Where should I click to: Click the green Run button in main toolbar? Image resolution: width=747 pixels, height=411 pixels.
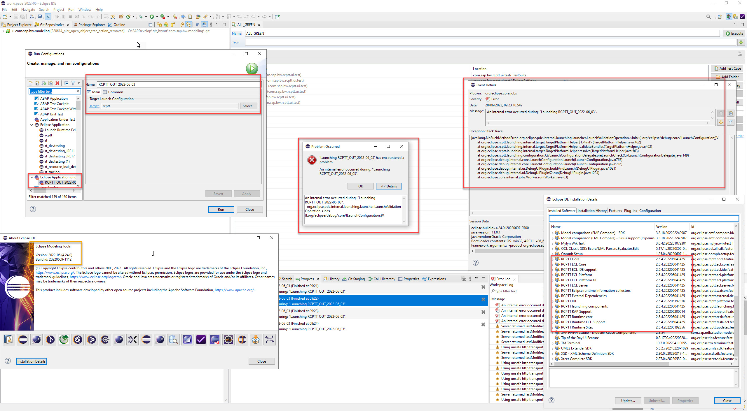[x=152, y=17]
